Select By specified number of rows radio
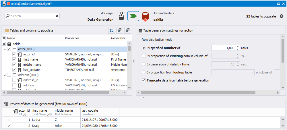The width and height of the screenshot is (287, 130). (x=144, y=48)
